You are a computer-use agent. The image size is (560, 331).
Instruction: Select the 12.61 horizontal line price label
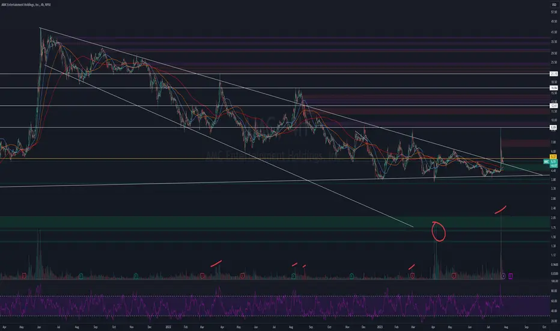click(553, 105)
